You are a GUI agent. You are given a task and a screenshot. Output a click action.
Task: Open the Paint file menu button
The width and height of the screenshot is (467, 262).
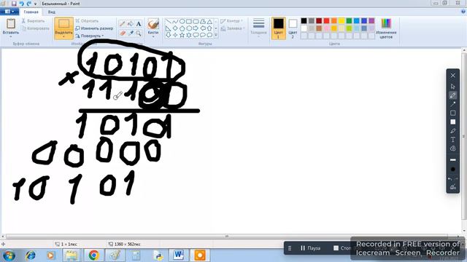tap(9, 12)
